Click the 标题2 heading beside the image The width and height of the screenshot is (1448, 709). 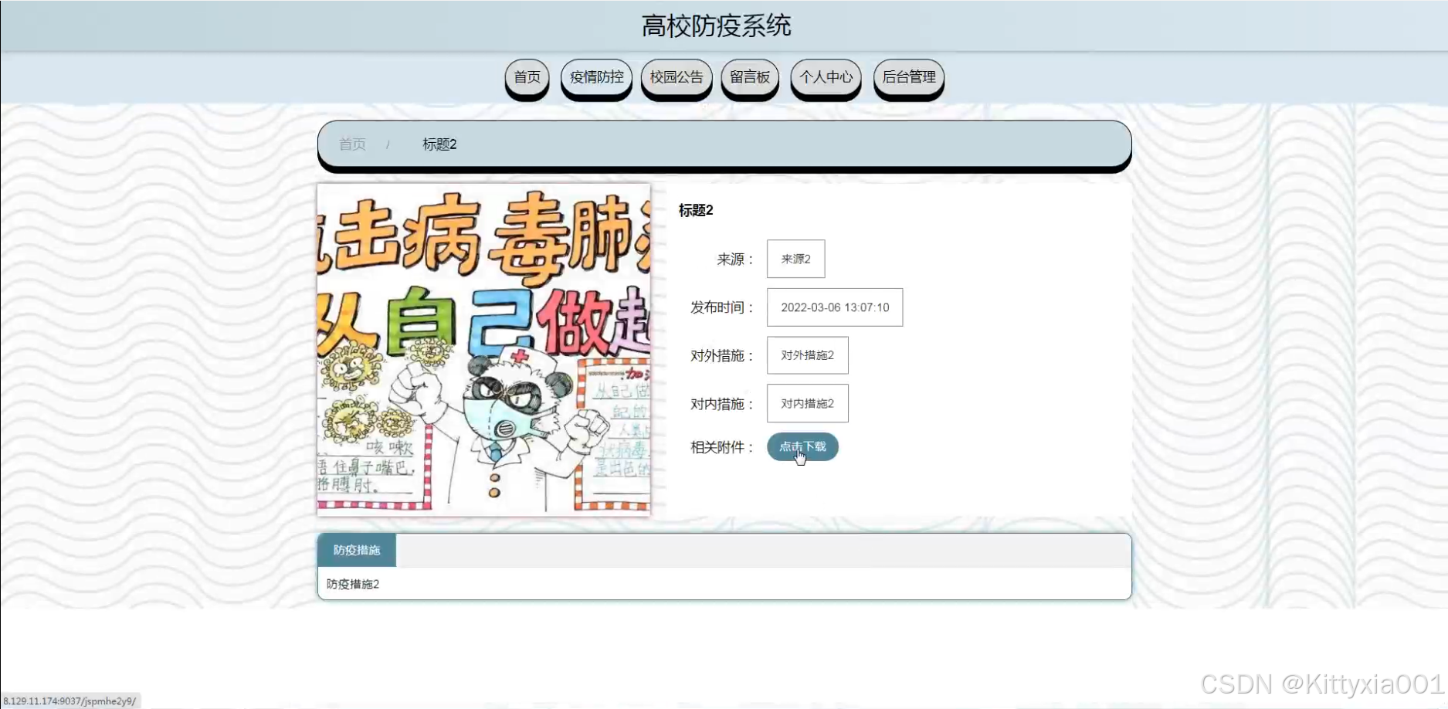pos(696,210)
